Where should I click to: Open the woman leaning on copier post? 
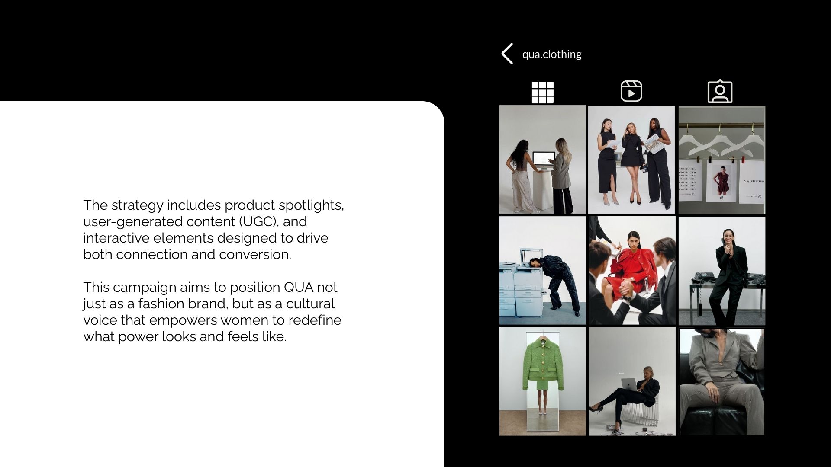(543, 271)
